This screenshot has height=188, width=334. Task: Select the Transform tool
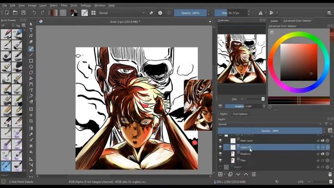tap(31, 109)
